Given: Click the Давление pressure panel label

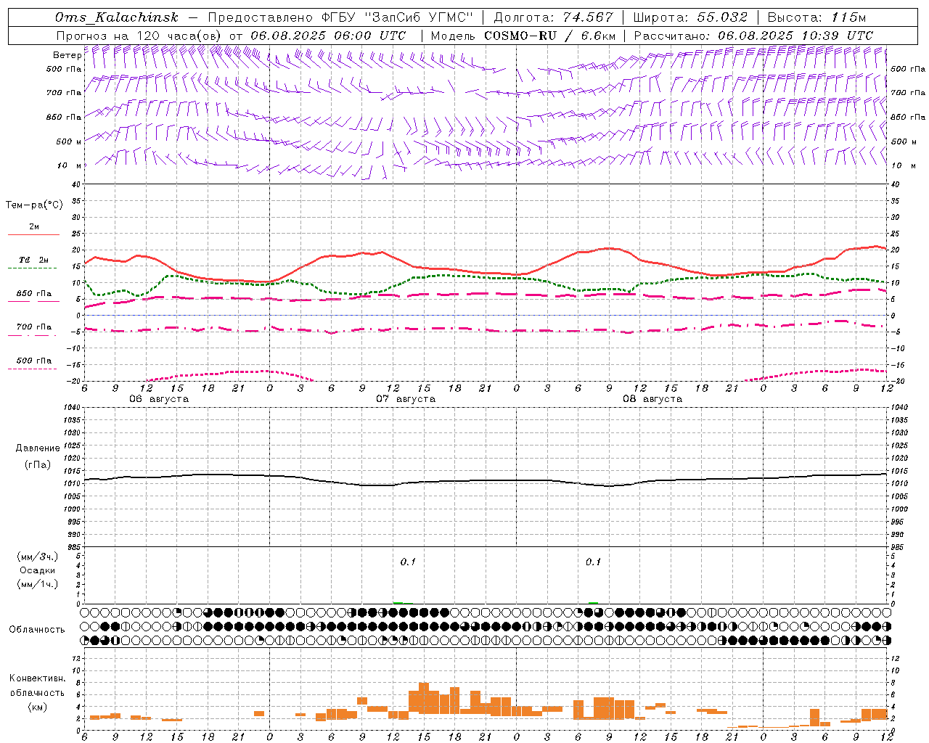Looking at the screenshot, I should coord(38,448).
